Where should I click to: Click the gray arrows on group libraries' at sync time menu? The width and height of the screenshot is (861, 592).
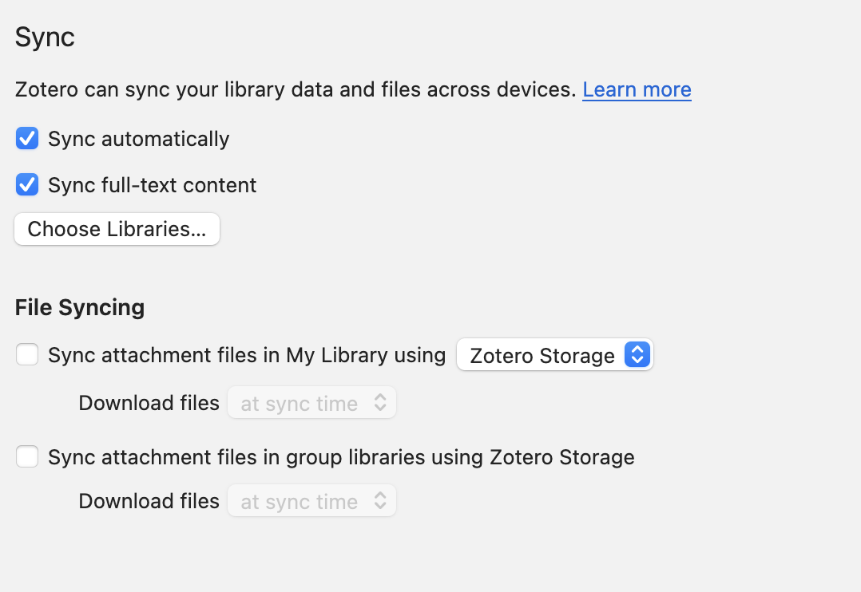pos(380,500)
